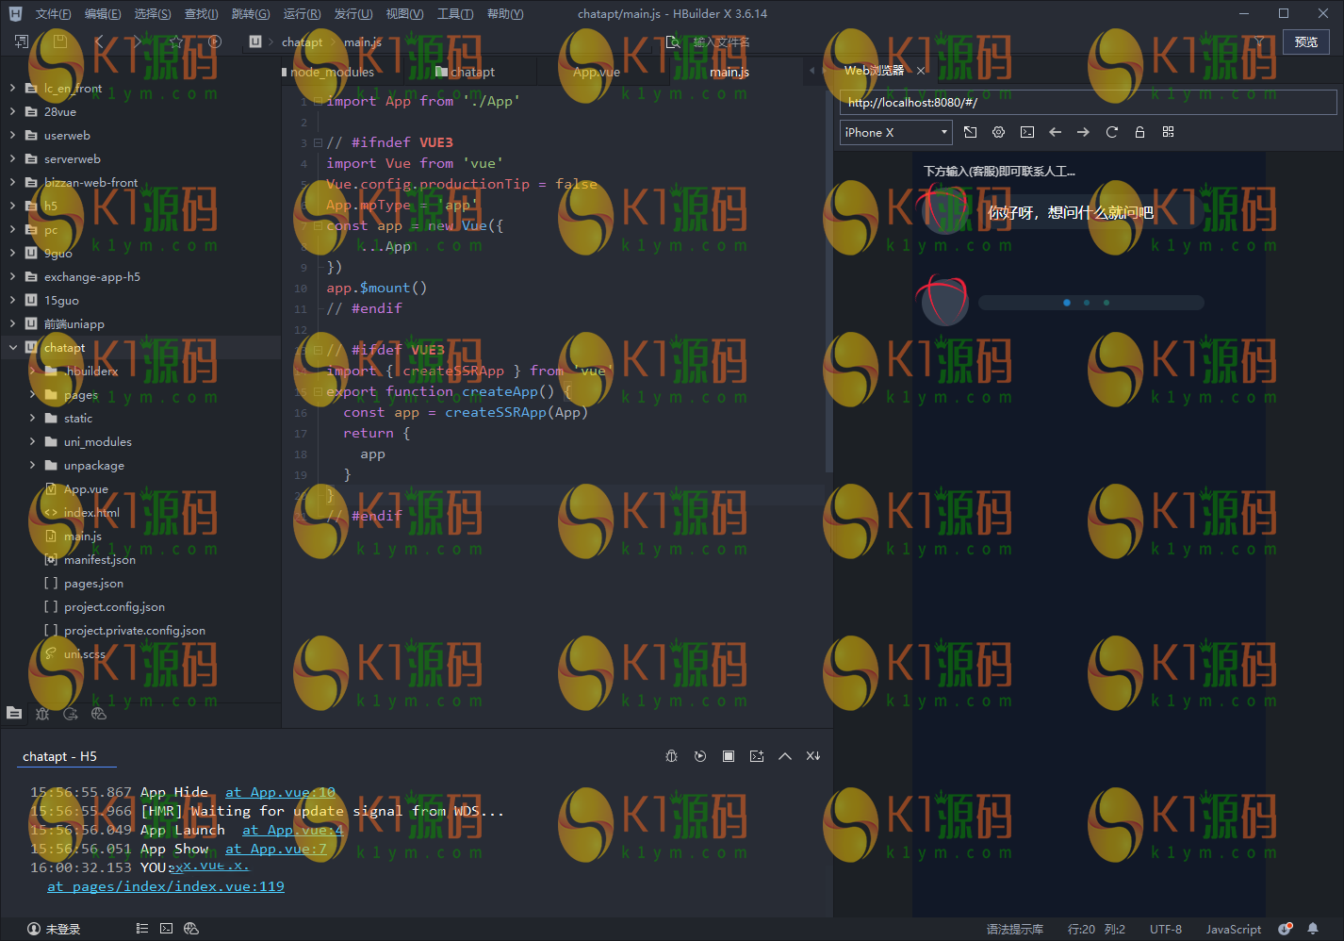The image size is (1344, 941).
Task: Expand the 28vue project arrow
Action: [x=13, y=111]
